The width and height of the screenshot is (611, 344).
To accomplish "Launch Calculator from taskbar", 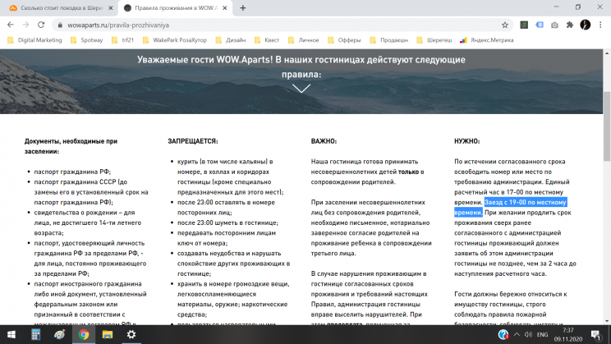I will click(35, 335).
